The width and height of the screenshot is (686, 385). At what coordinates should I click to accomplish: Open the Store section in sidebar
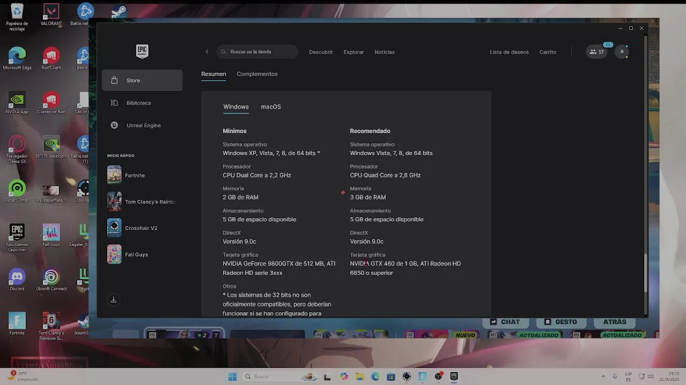coord(142,80)
